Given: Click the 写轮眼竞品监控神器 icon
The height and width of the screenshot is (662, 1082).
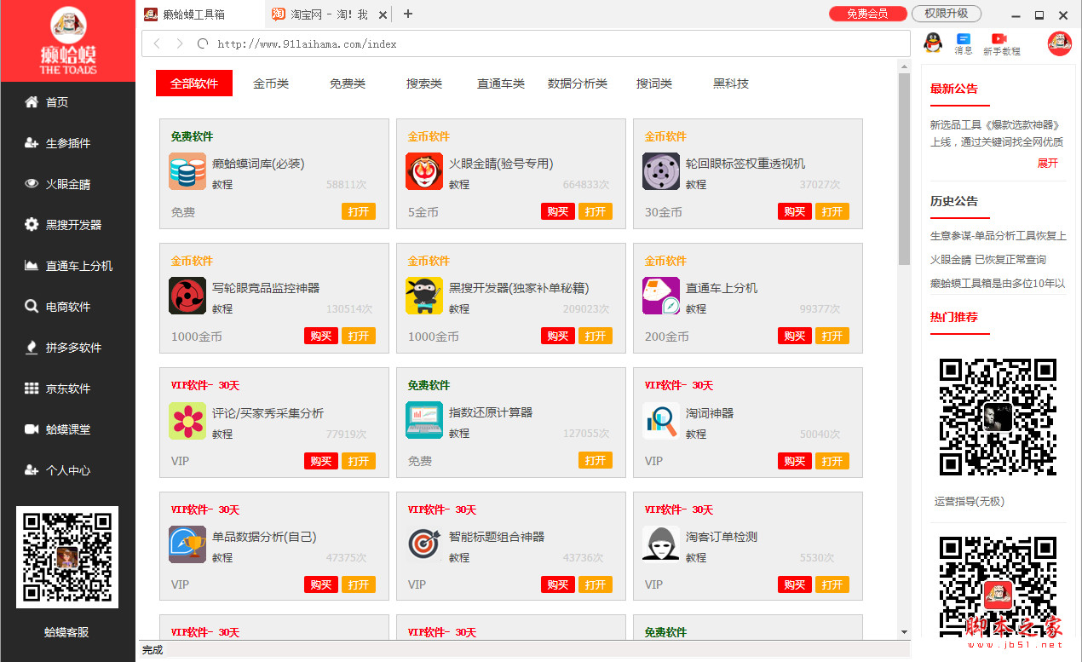Looking at the screenshot, I should click(187, 296).
